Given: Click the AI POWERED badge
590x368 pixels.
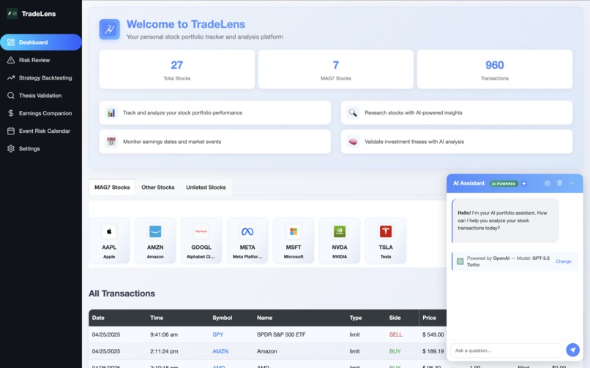Looking at the screenshot, I should pyautogui.click(x=504, y=183).
